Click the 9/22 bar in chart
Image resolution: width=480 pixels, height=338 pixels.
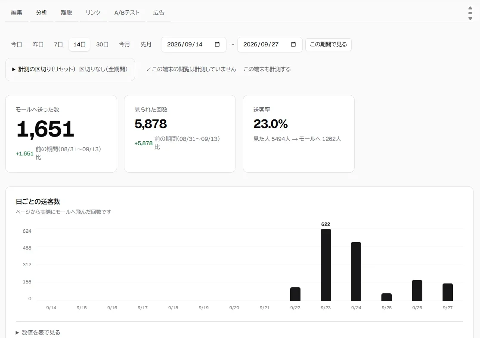295,294
